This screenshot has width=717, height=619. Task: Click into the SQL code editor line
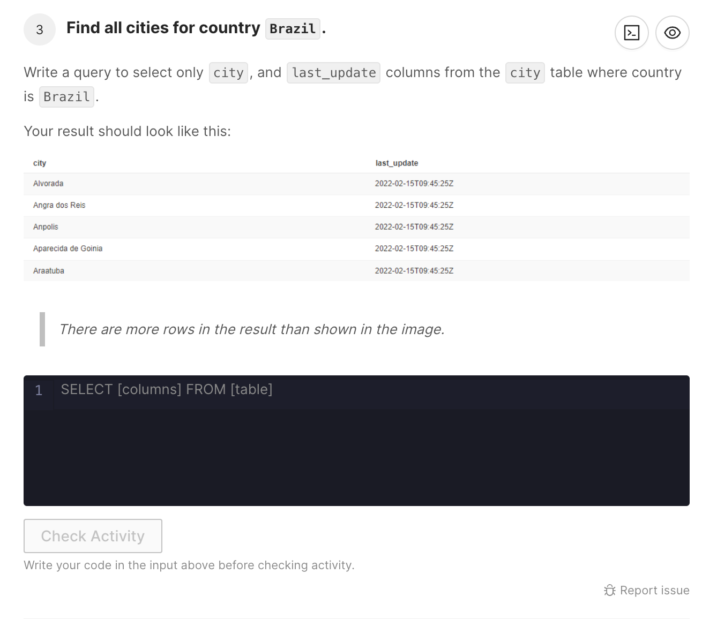(371, 390)
